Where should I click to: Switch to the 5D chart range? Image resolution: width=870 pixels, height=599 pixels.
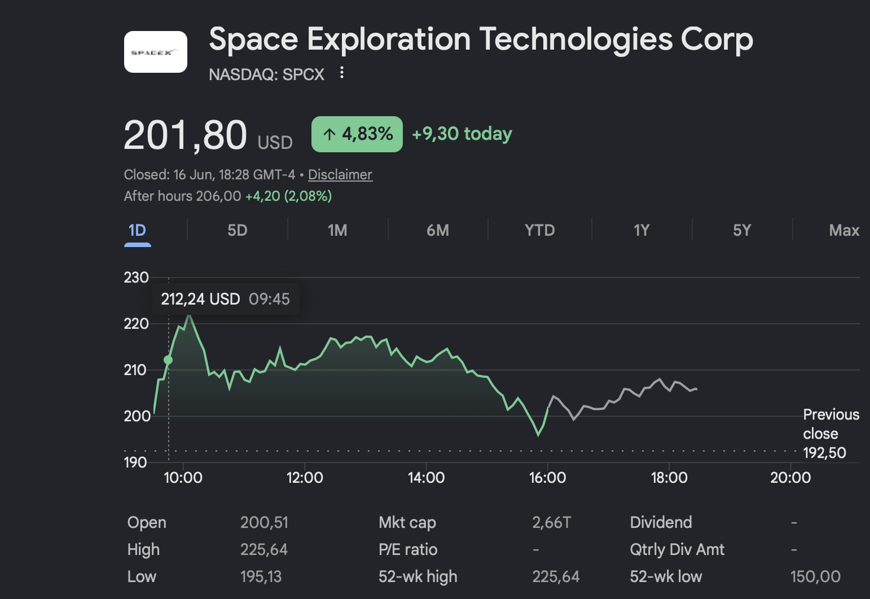[x=238, y=231]
